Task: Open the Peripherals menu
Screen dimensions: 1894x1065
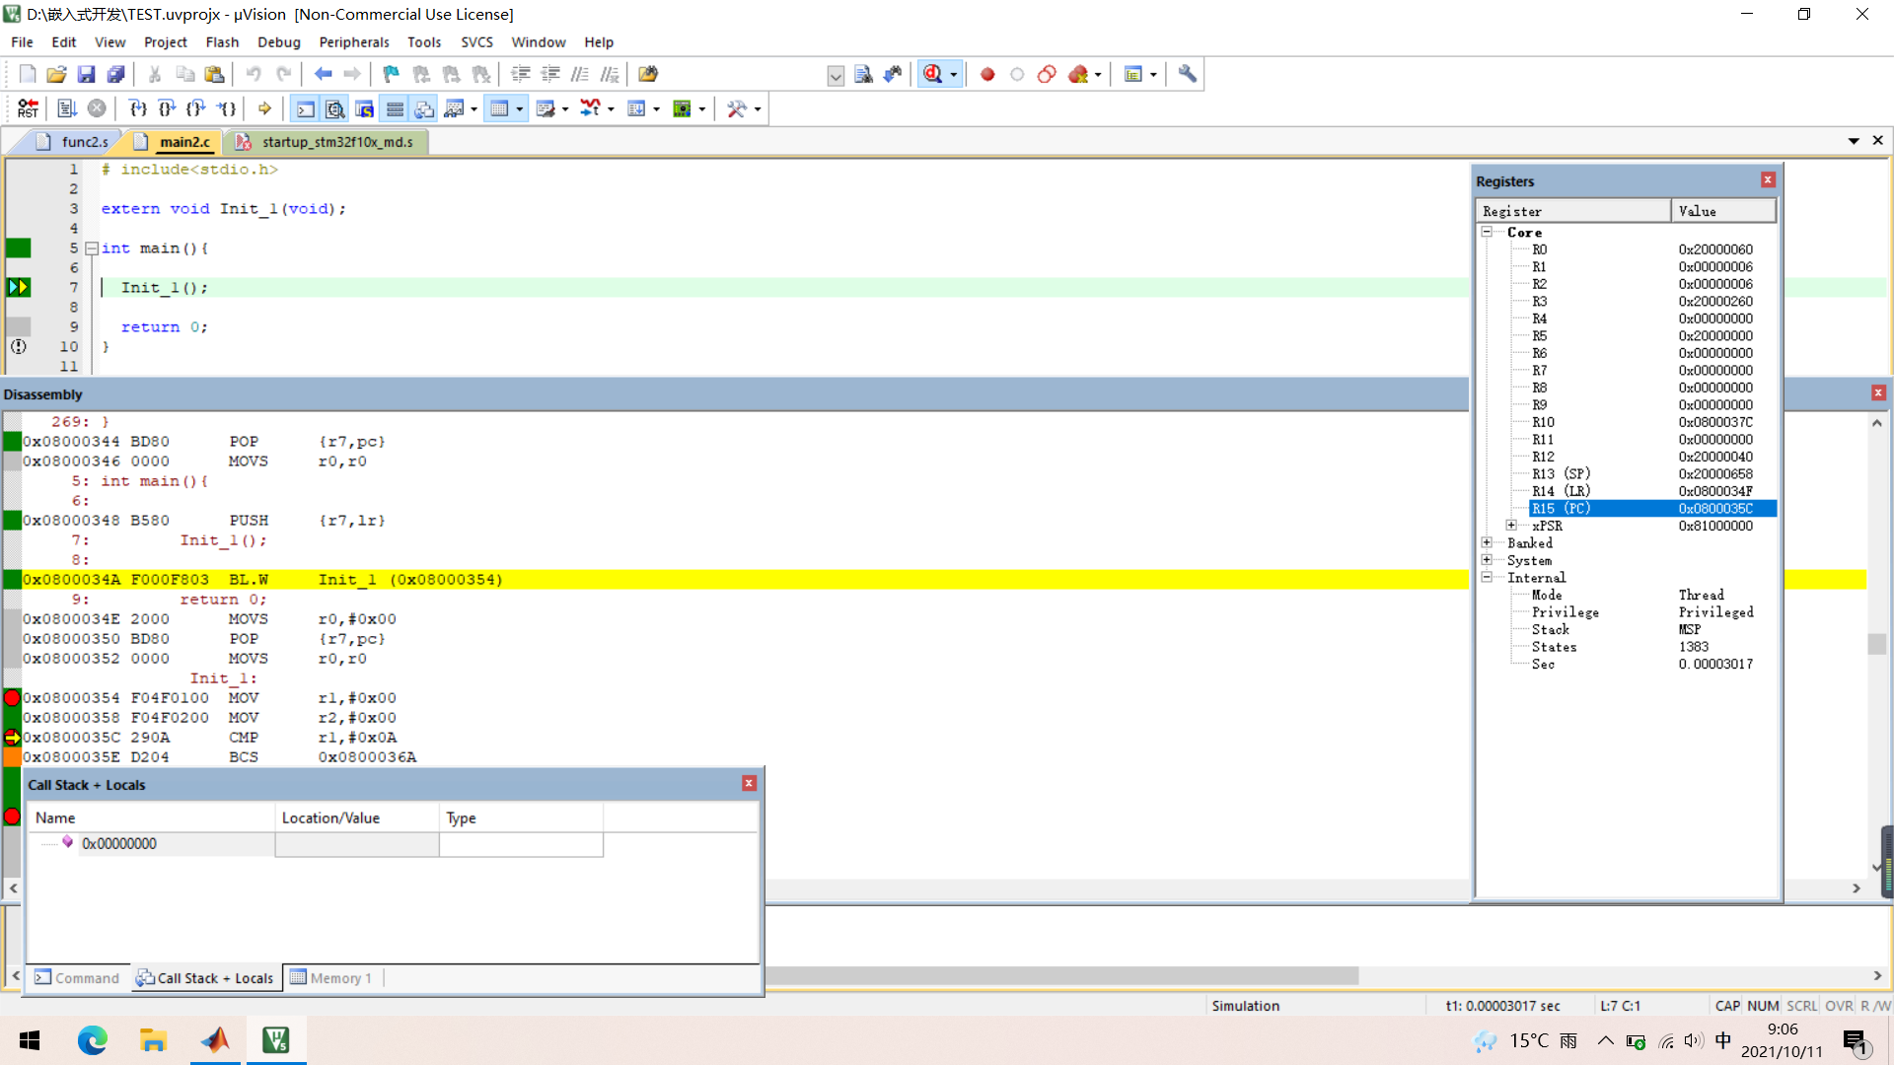Action: tap(354, 41)
